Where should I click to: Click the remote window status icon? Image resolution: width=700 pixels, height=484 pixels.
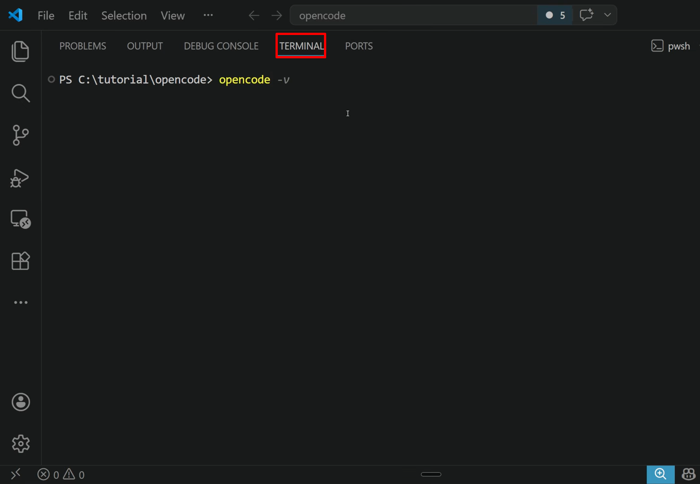pos(16,474)
